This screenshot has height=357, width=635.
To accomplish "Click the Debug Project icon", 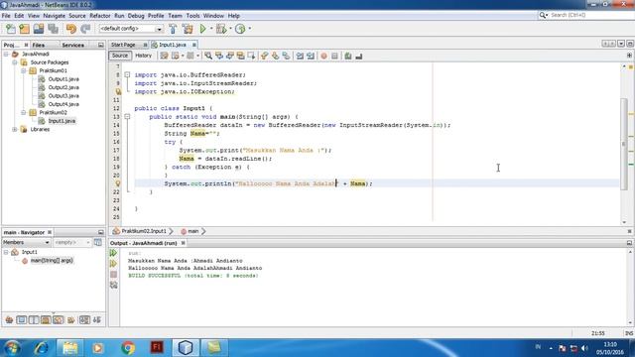I will pos(221,29).
